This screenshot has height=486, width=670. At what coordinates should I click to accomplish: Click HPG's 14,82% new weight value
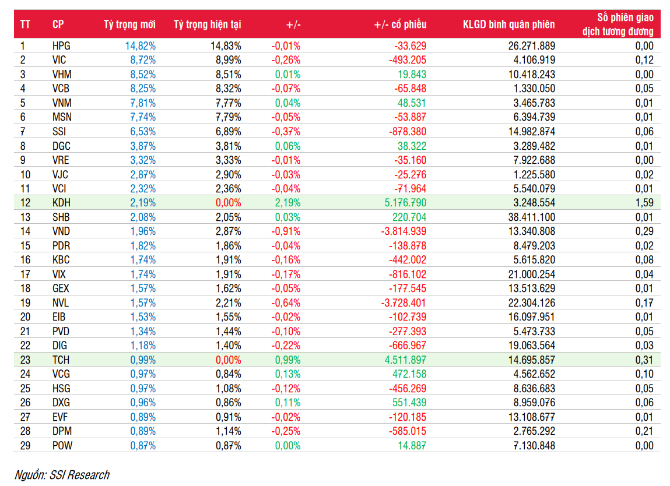pos(140,46)
